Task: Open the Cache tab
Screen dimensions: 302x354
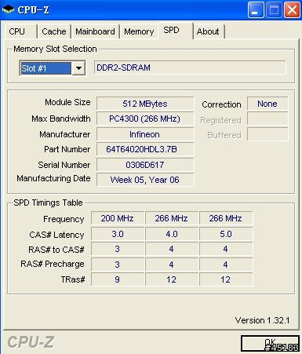Action: 54,31
